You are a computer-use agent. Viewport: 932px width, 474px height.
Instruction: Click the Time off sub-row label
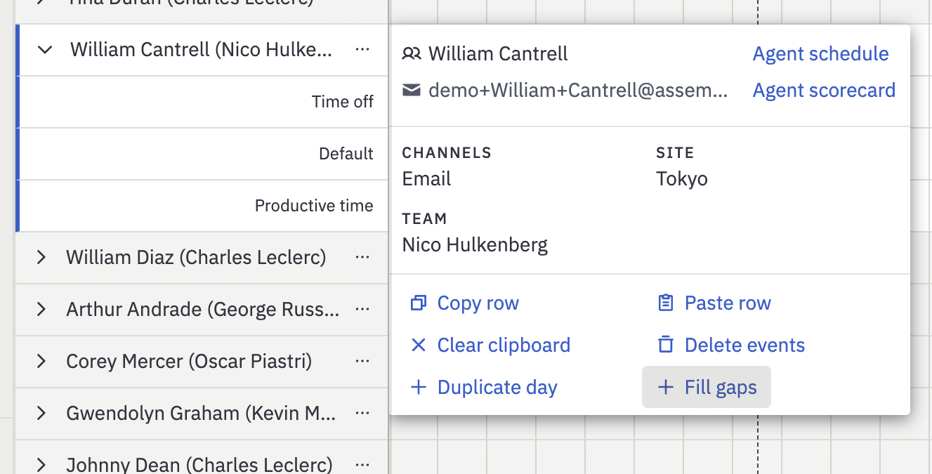tap(343, 102)
